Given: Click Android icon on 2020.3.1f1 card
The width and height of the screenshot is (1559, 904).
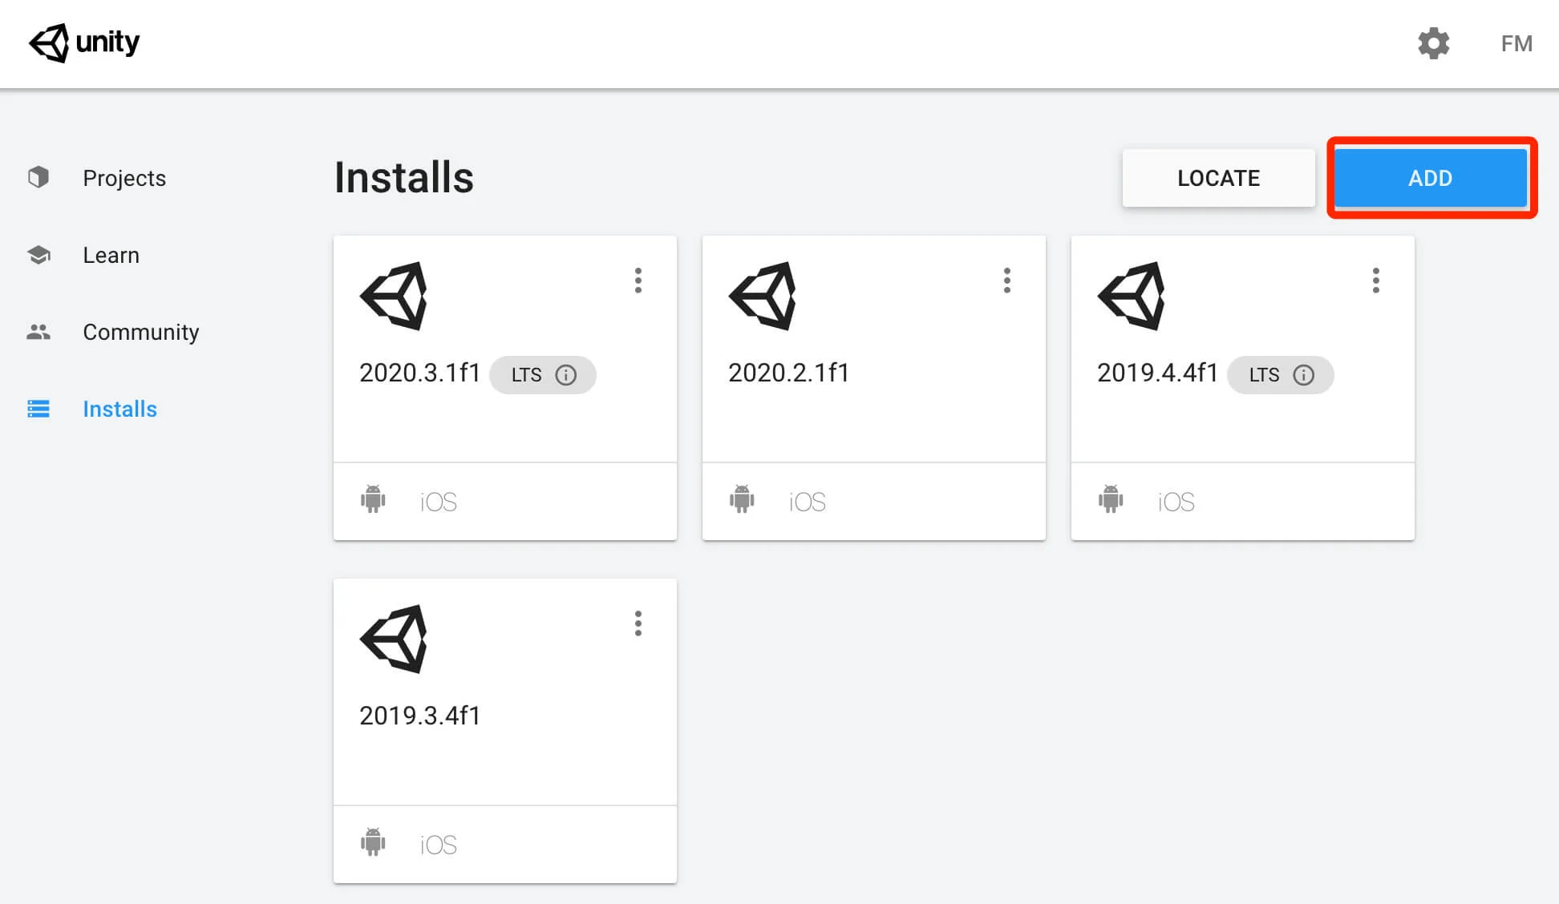Looking at the screenshot, I should [373, 499].
